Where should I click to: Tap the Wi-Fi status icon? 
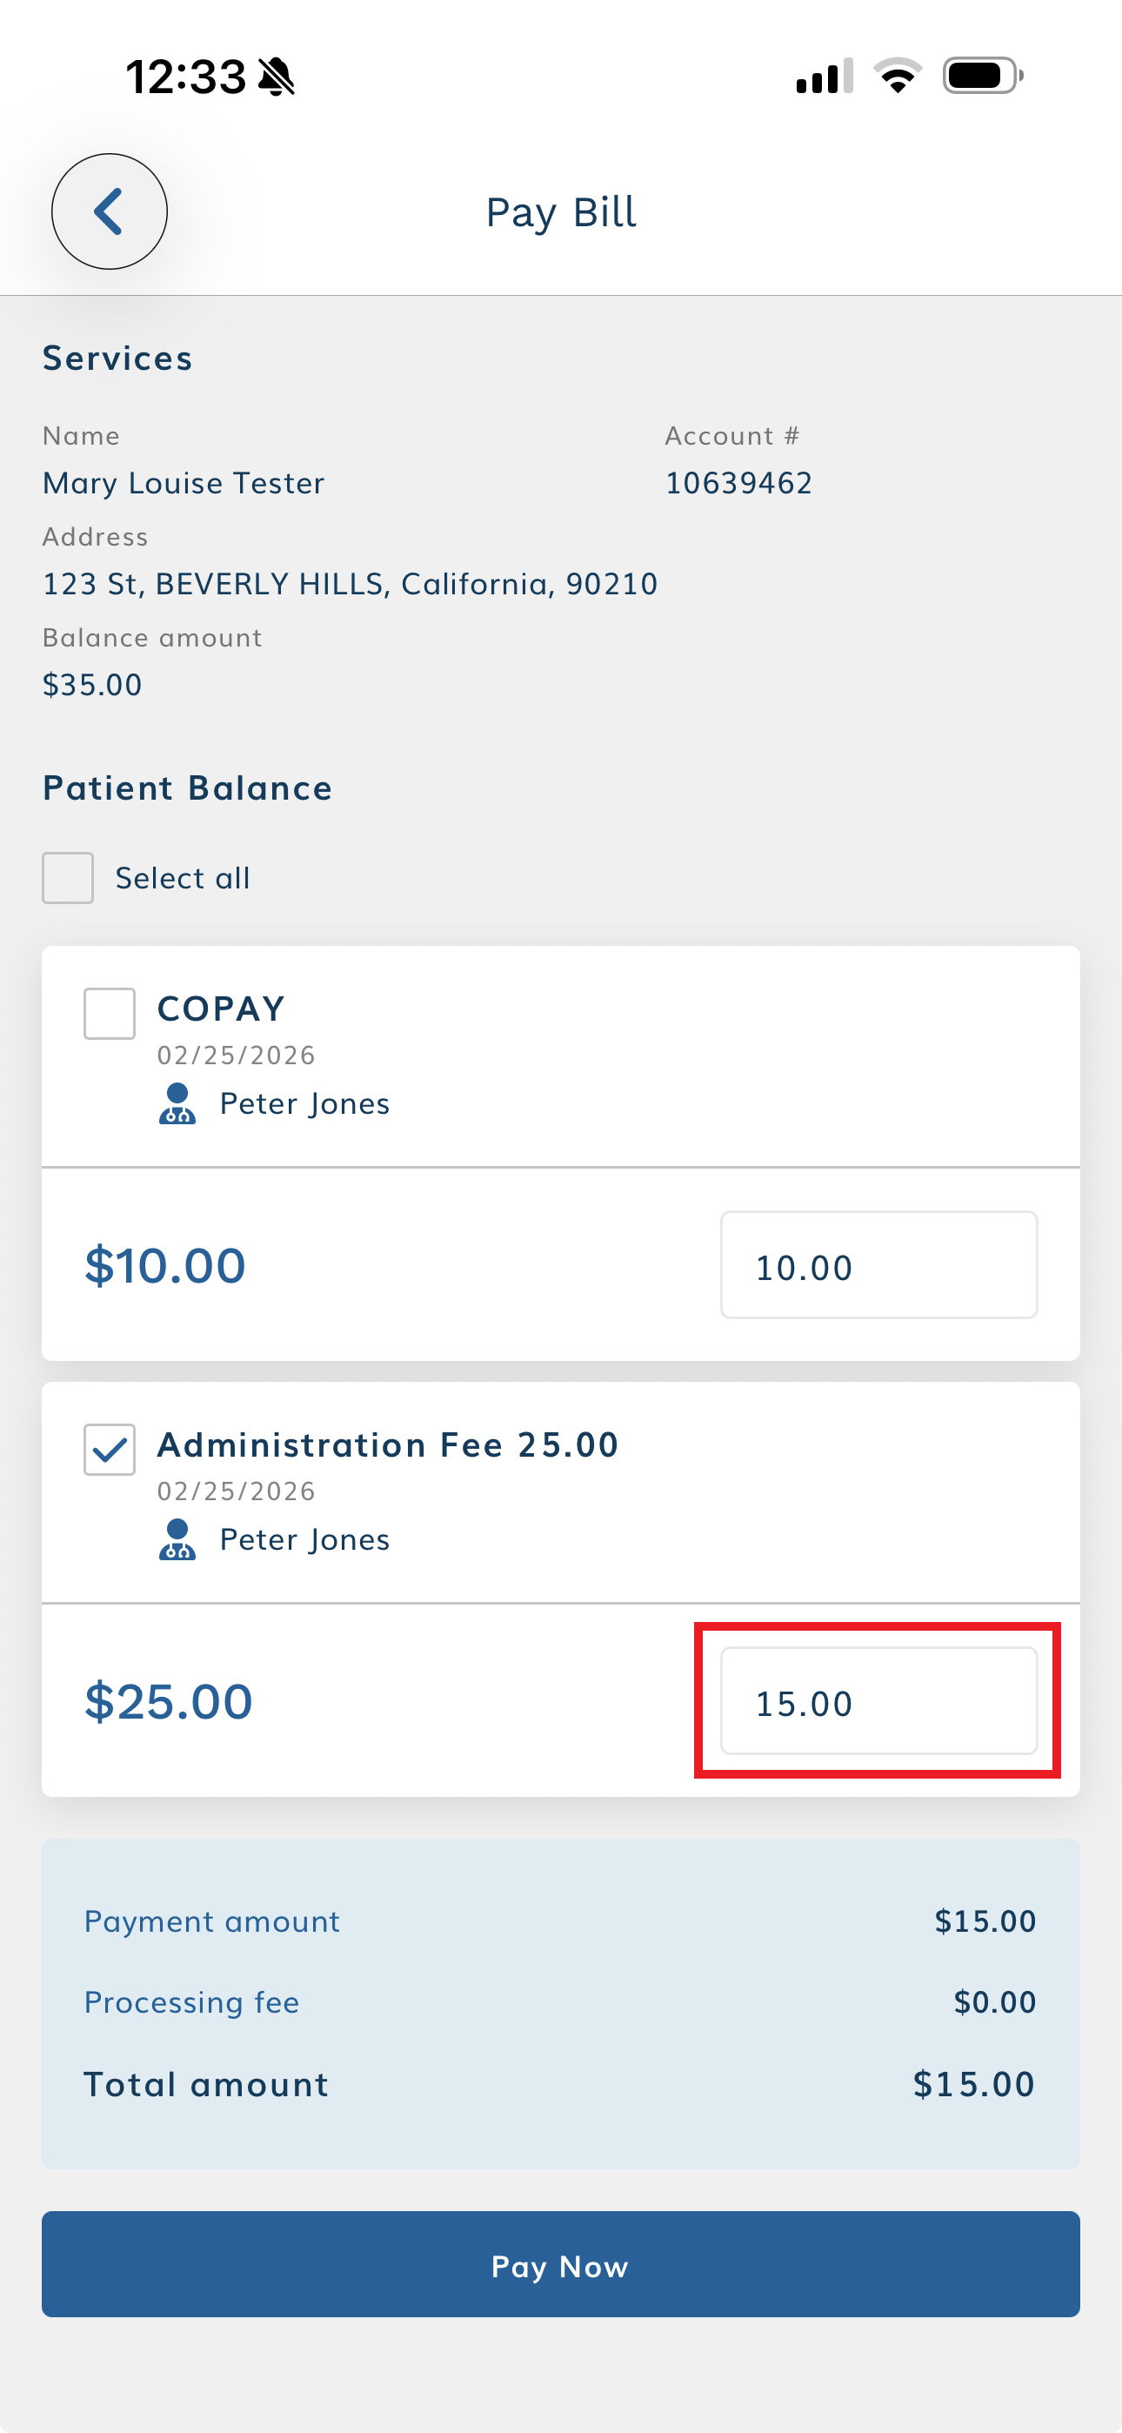click(898, 76)
